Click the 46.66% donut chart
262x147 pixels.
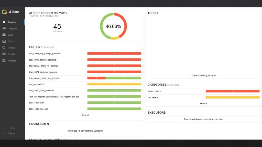(113, 26)
